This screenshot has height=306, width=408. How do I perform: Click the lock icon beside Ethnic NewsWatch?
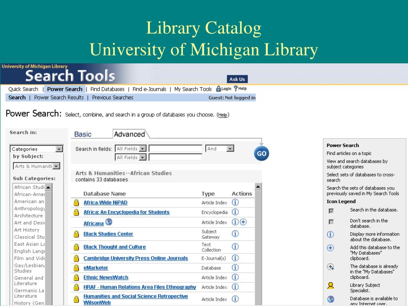point(76,277)
